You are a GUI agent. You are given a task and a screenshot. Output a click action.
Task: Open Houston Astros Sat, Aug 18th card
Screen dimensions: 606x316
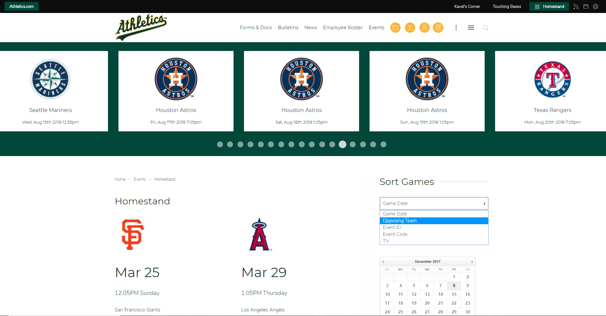click(301, 91)
